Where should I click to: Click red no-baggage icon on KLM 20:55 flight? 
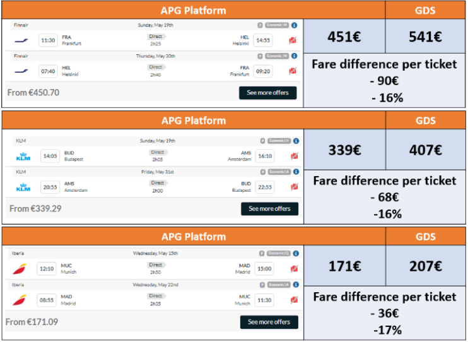pyautogui.click(x=295, y=187)
